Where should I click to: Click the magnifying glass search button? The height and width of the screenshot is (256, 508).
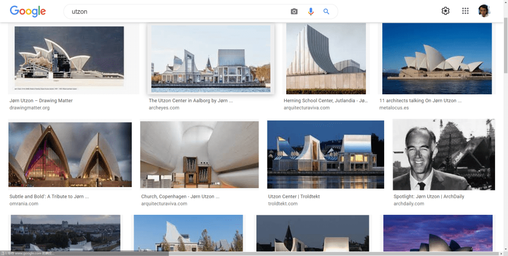click(x=327, y=11)
